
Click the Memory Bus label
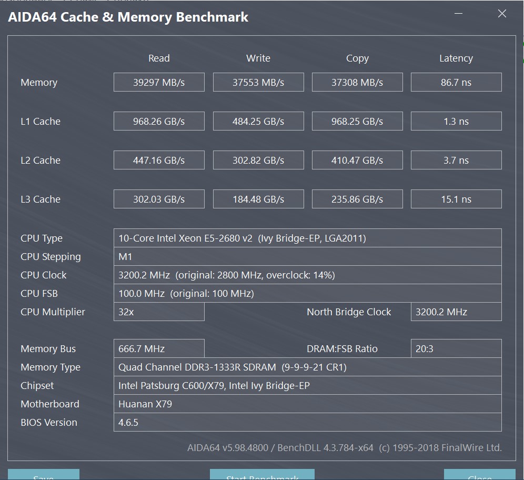click(x=48, y=349)
